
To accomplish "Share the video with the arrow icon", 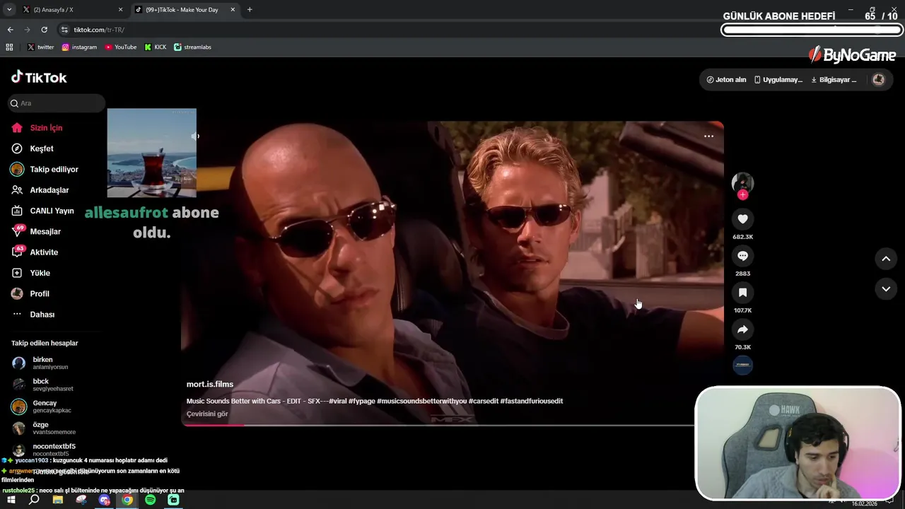I will click(x=742, y=329).
